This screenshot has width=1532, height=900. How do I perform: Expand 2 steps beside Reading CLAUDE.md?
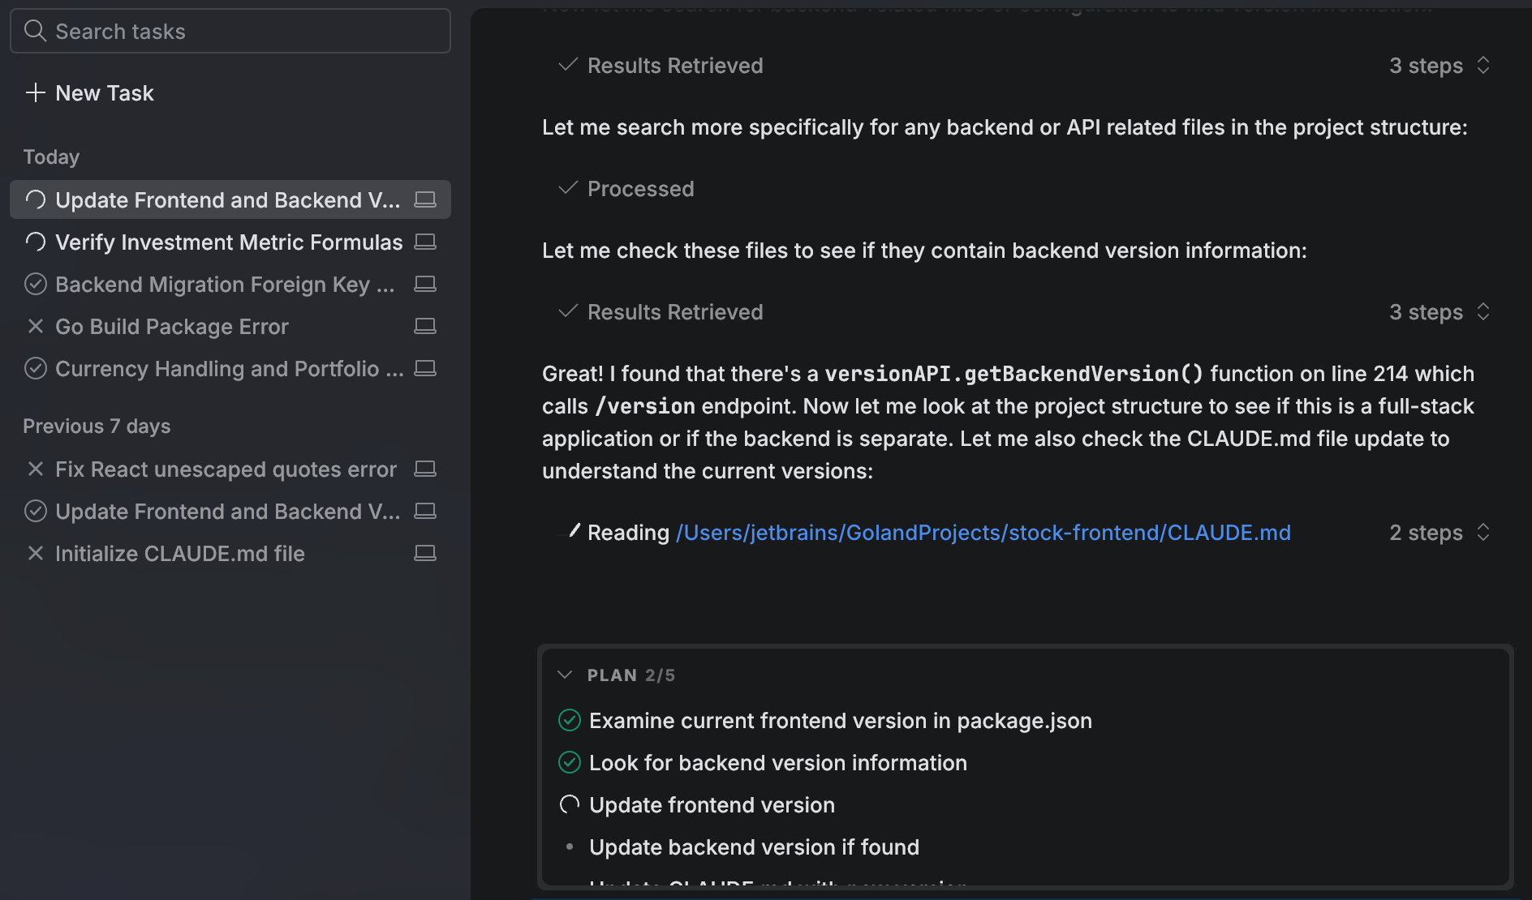1483,533
